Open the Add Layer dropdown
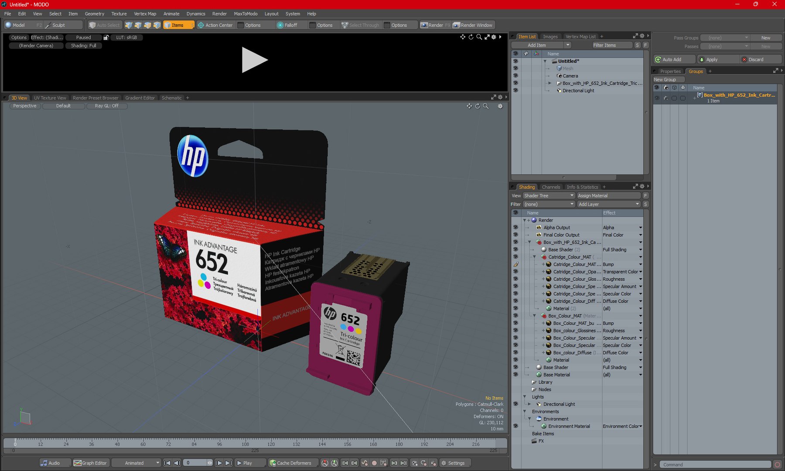 (x=608, y=204)
